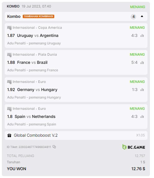
Task: Open stats icon for Germany vs Hungary
Action: pos(142,90)
